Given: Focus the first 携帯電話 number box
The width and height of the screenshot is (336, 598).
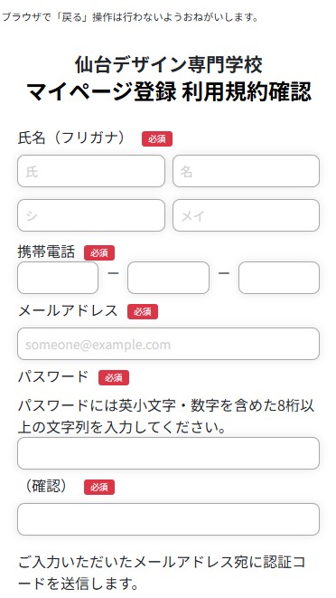Looking at the screenshot, I should coord(58,278).
